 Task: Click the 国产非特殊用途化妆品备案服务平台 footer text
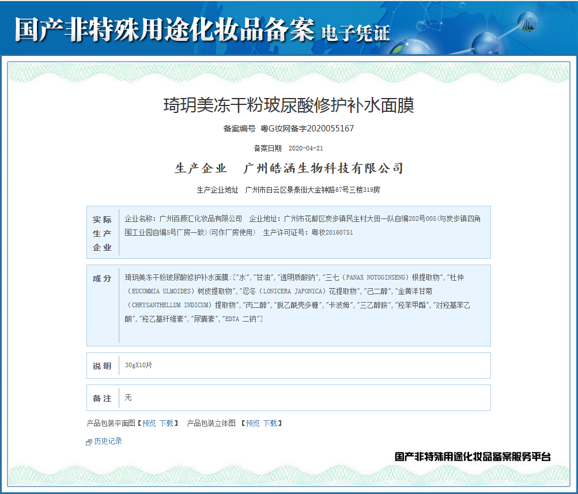473,457
